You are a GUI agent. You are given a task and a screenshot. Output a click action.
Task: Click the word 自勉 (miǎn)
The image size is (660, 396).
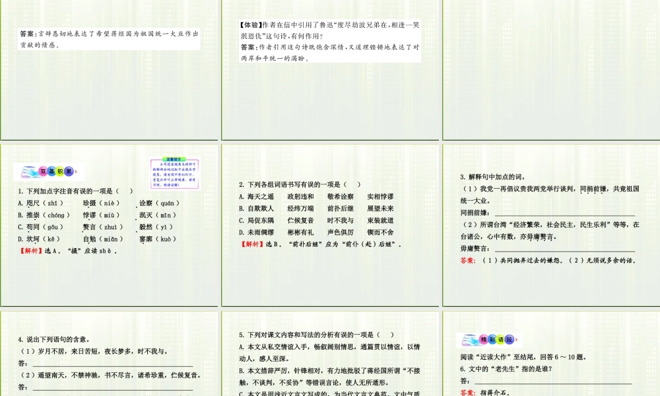[x=103, y=239]
